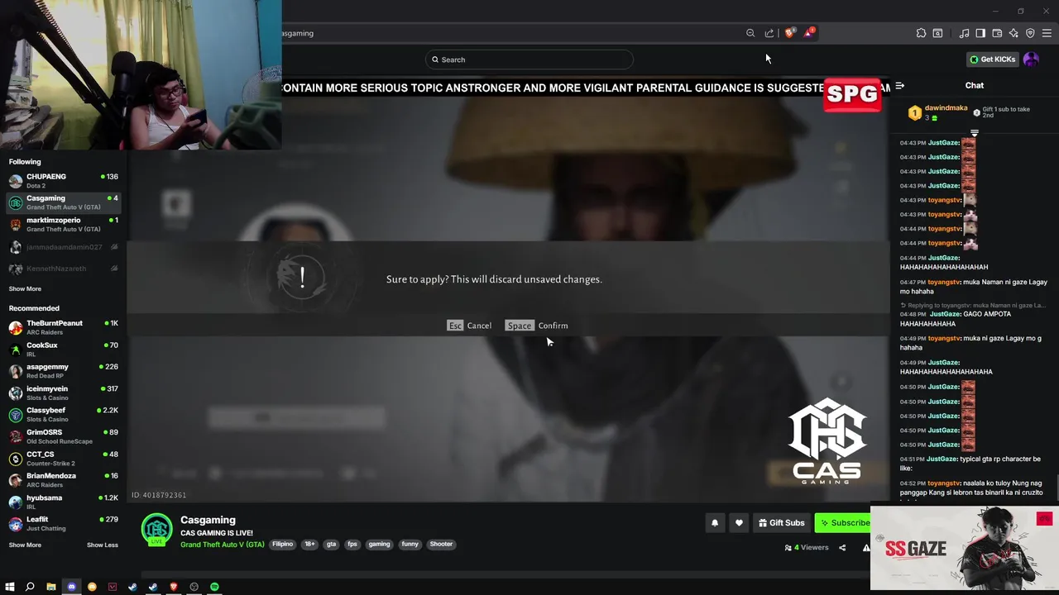The image size is (1059, 595).
Task: Click the Get KICKs button
Action: (x=992, y=59)
